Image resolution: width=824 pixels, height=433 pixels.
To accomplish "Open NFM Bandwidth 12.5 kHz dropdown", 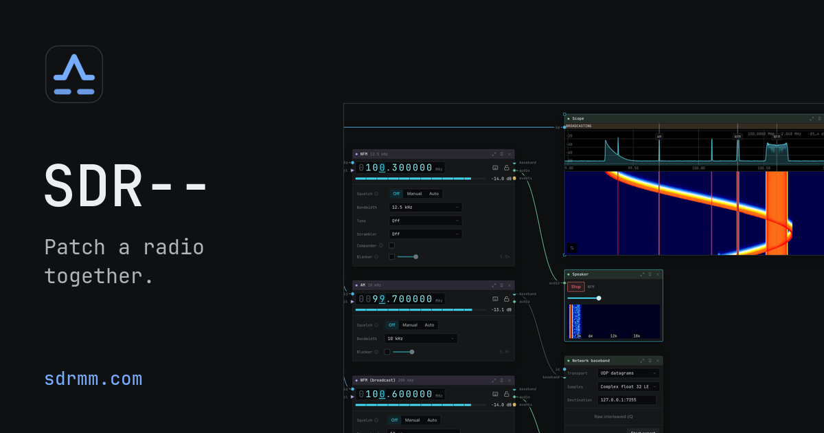I will pyautogui.click(x=424, y=207).
